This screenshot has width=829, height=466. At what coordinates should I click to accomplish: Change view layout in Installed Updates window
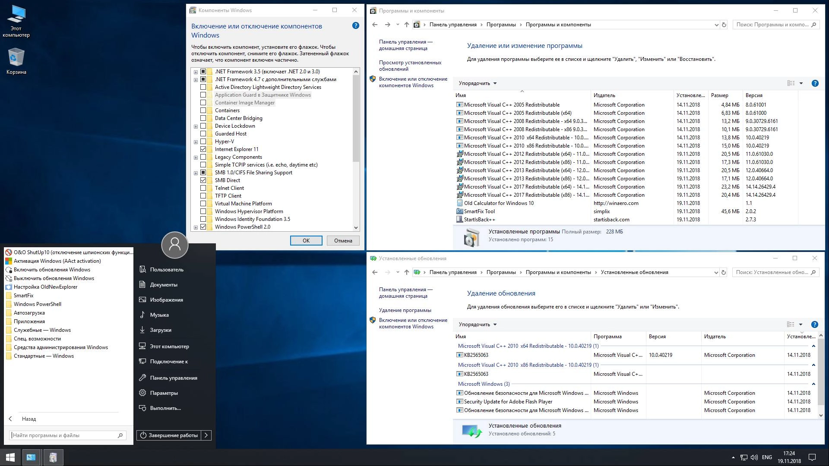click(791, 324)
